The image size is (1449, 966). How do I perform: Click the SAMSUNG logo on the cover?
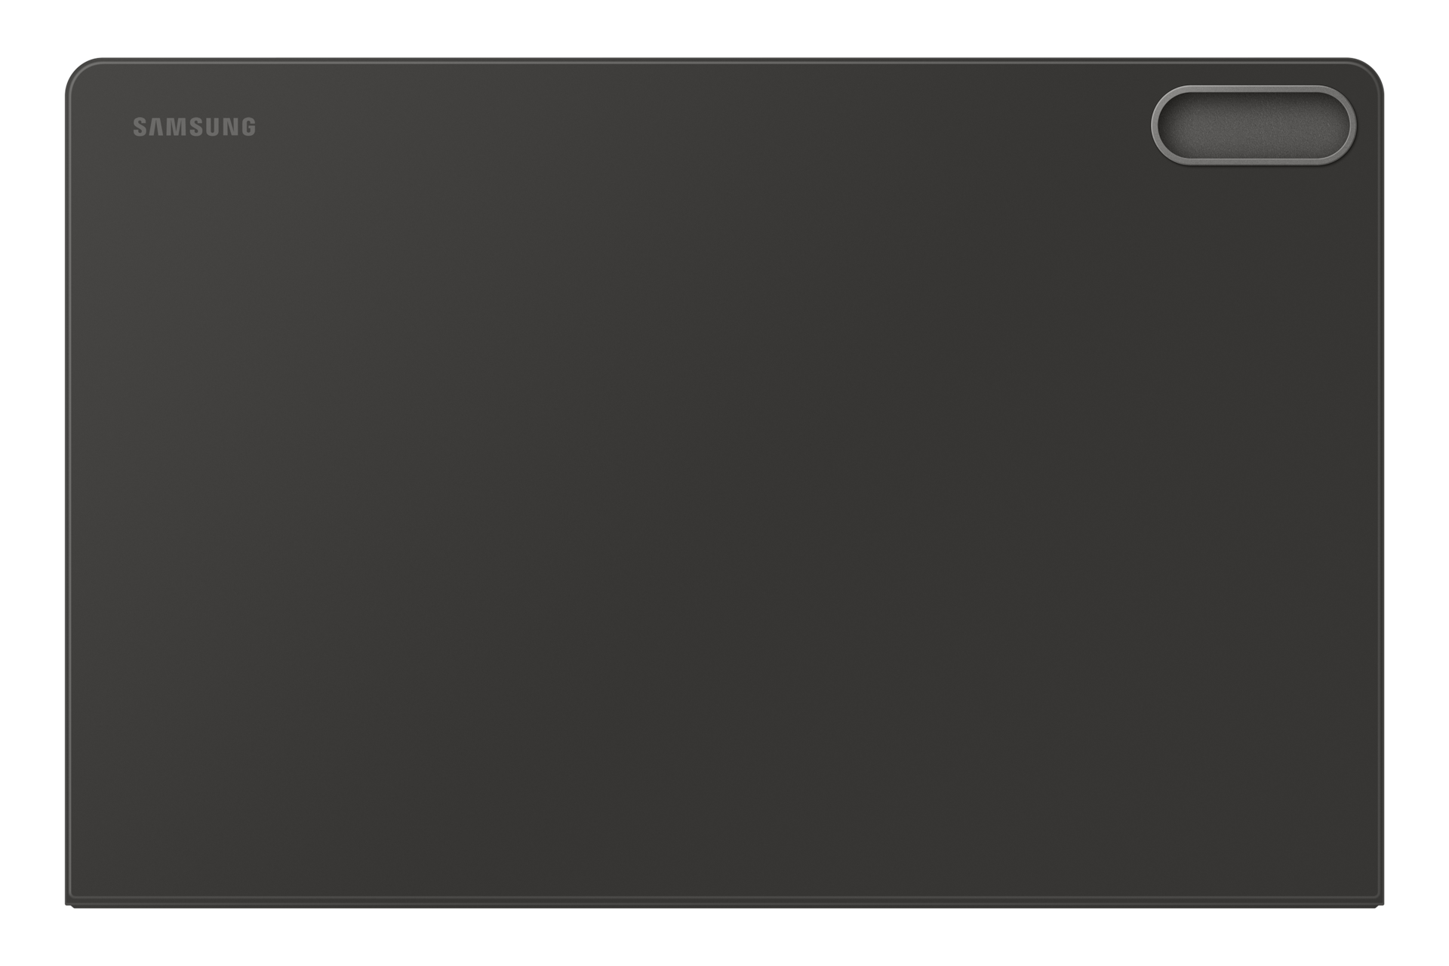[195, 127]
